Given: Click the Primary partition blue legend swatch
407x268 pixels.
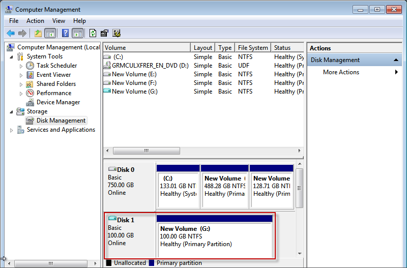Looking at the screenshot, I should (152, 263).
